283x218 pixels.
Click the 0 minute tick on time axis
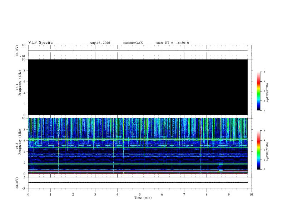pos(28,194)
